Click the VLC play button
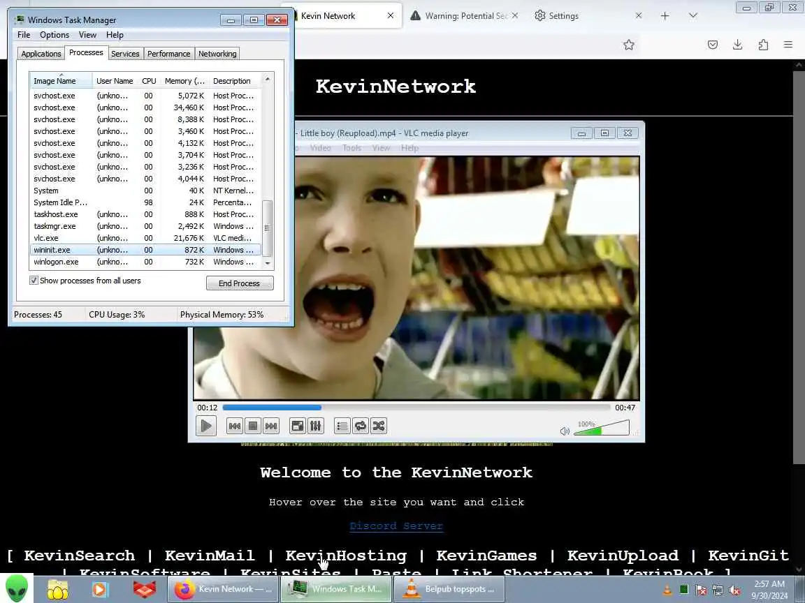The width and height of the screenshot is (805, 603). pyautogui.click(x=206, y=426)
